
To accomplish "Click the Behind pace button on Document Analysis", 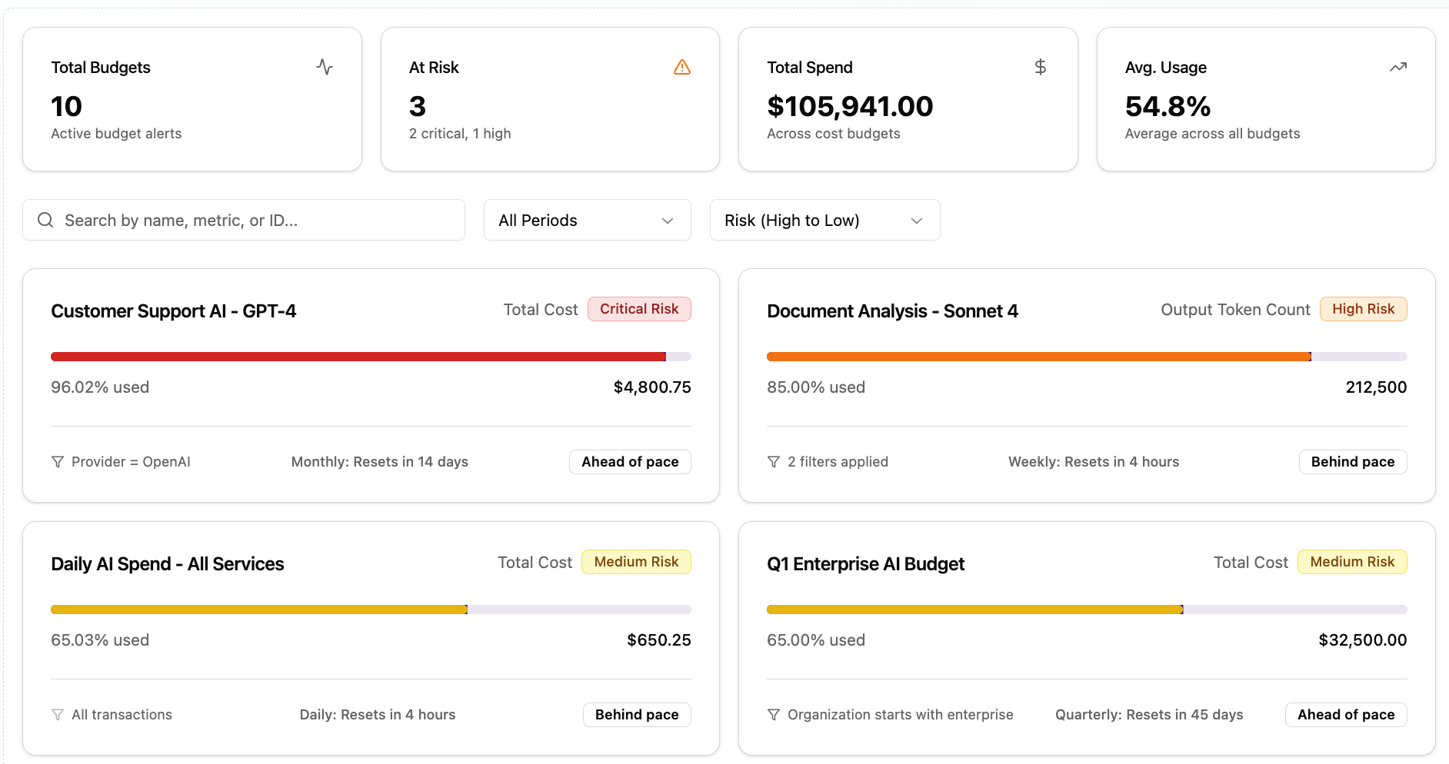I will point(1352,461).
